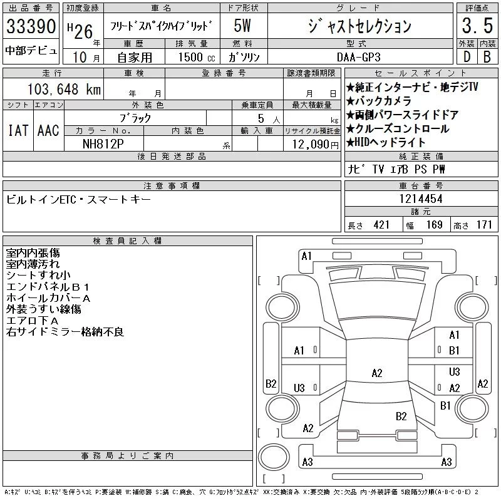Select ★HIDヘッドライト sales point
The image size is (501, 501).
coord(386,142)
